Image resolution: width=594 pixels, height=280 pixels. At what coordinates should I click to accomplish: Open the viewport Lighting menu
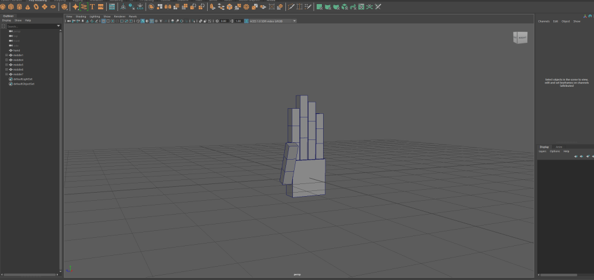tap(95, 17)
